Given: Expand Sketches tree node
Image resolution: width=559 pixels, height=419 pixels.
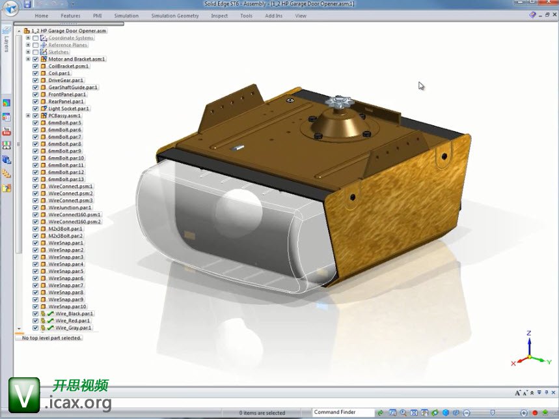Looking at the screenshot, I should (x=28, y=52).
